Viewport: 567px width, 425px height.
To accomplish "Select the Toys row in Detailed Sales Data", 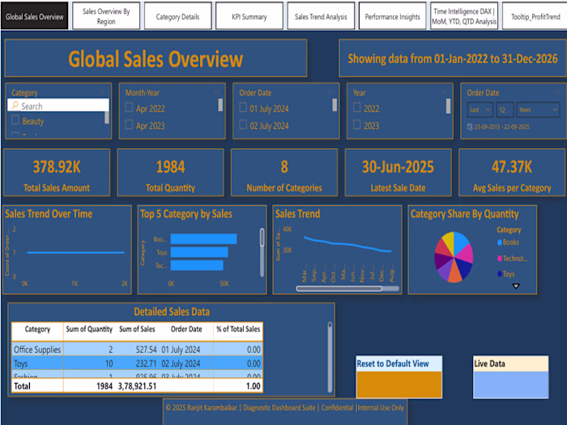I will [137, 363].
